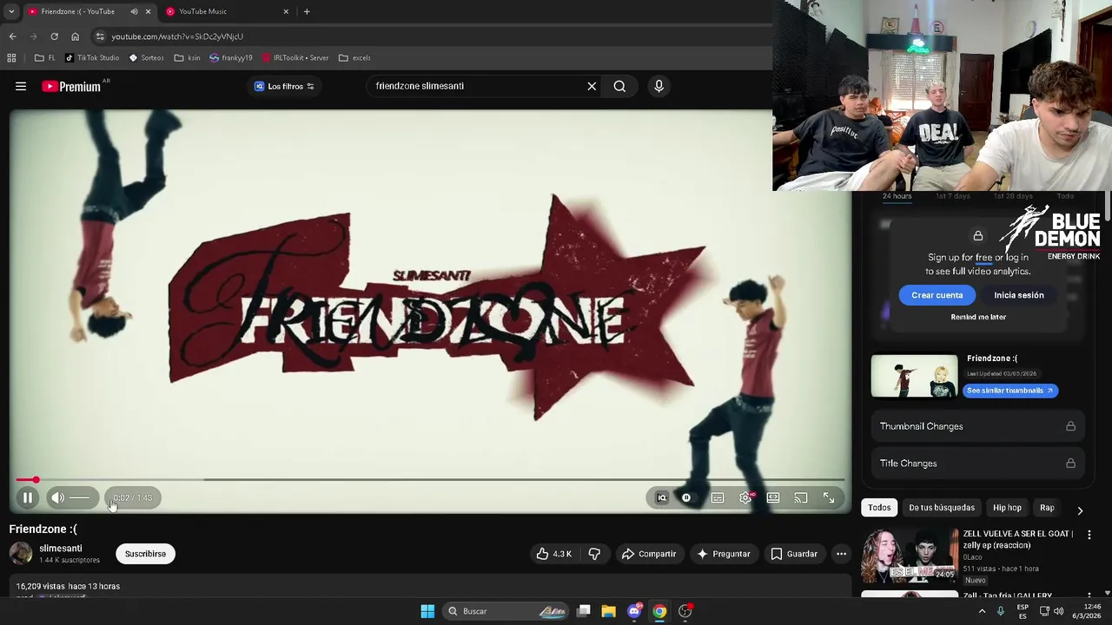Click Inicia sesión in analytics panel
Image resolution: width=1112 pixels, height=625 pixels.
1018,295
